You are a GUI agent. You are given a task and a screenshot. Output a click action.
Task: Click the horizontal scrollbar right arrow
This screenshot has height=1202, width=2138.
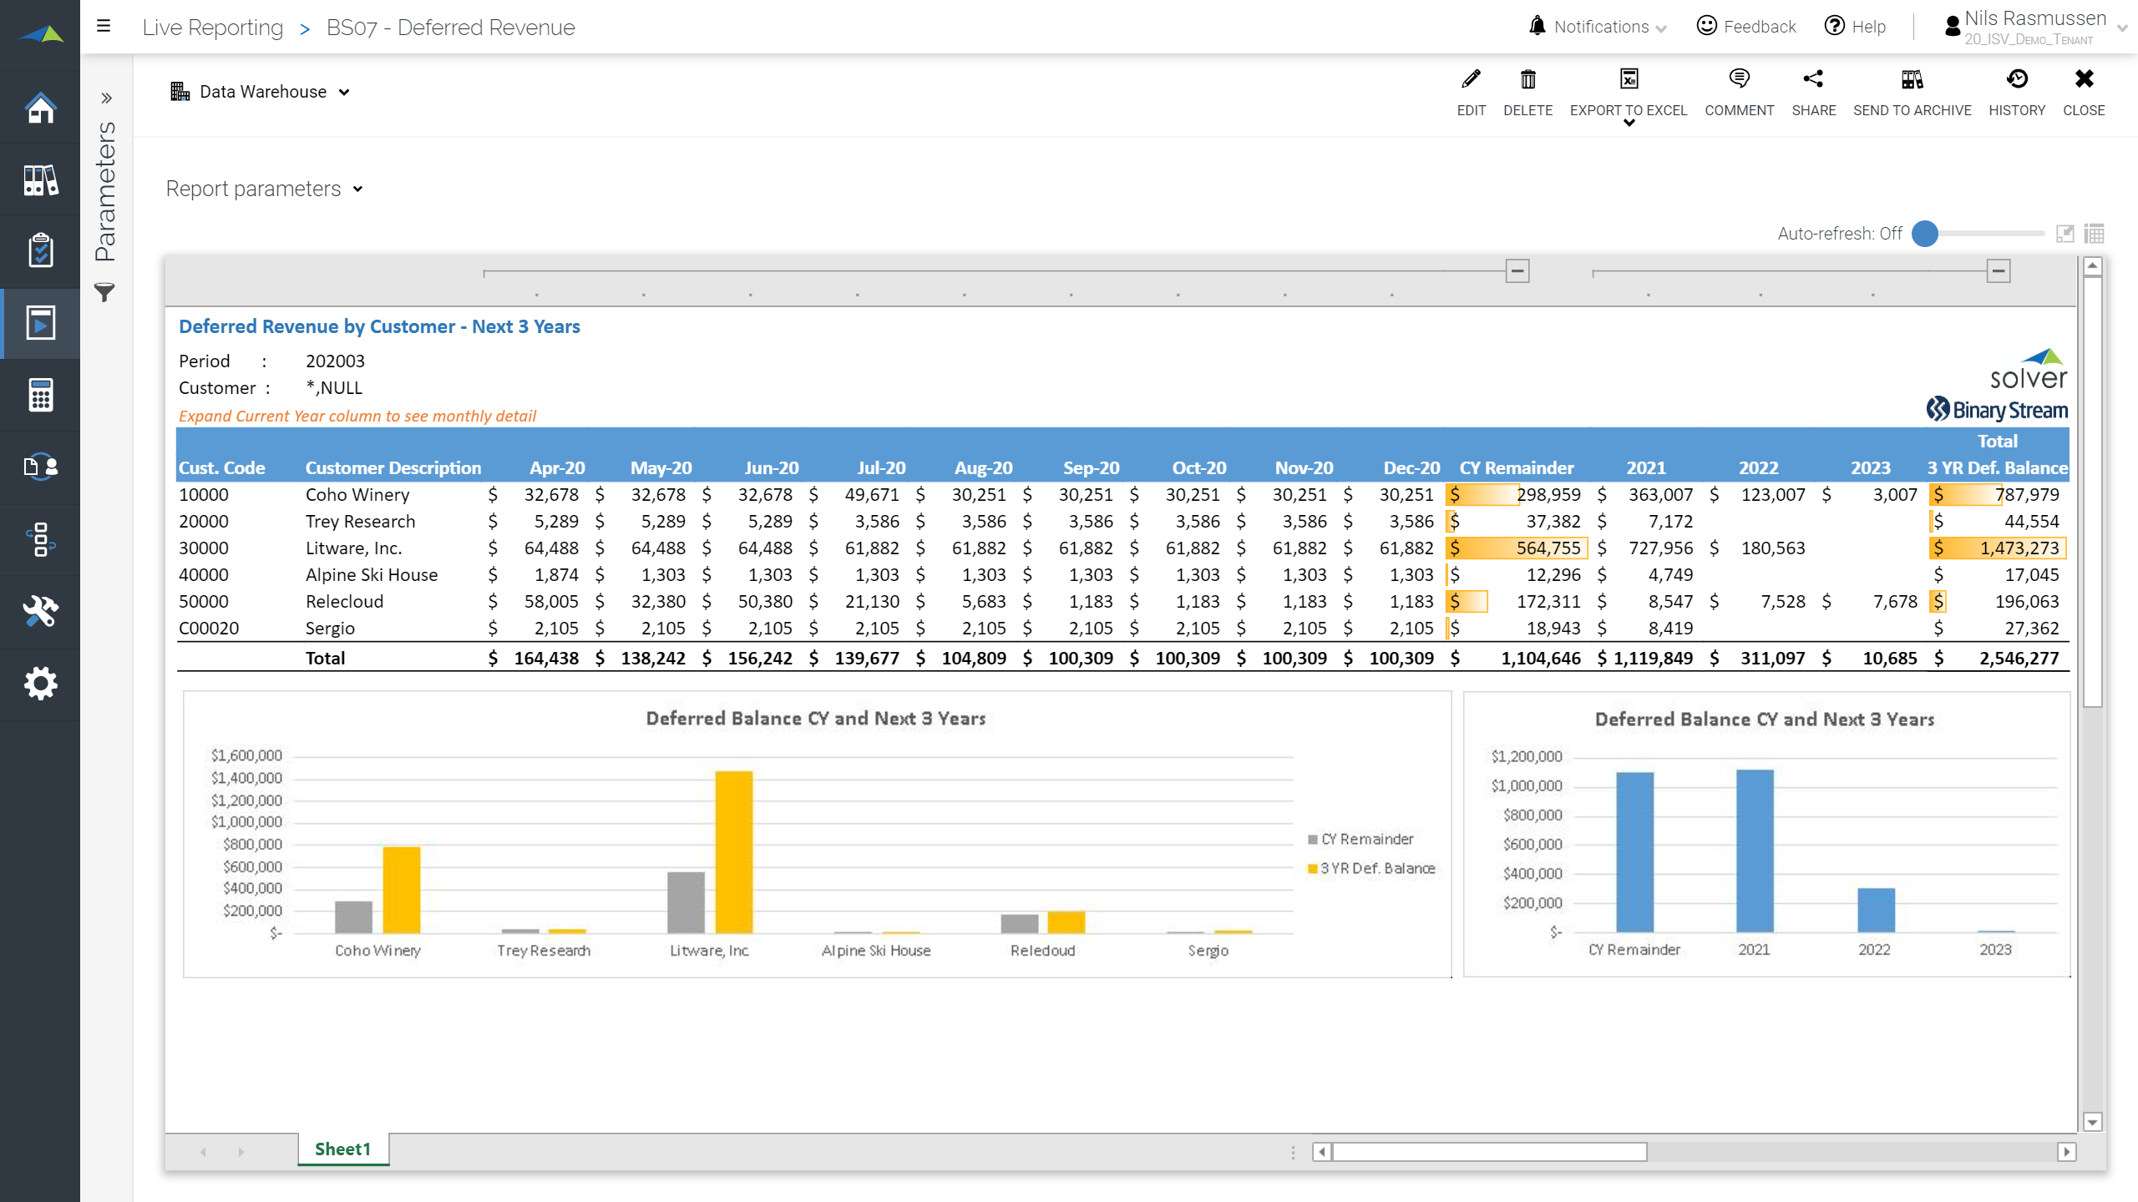[x=2066, y=1152]
